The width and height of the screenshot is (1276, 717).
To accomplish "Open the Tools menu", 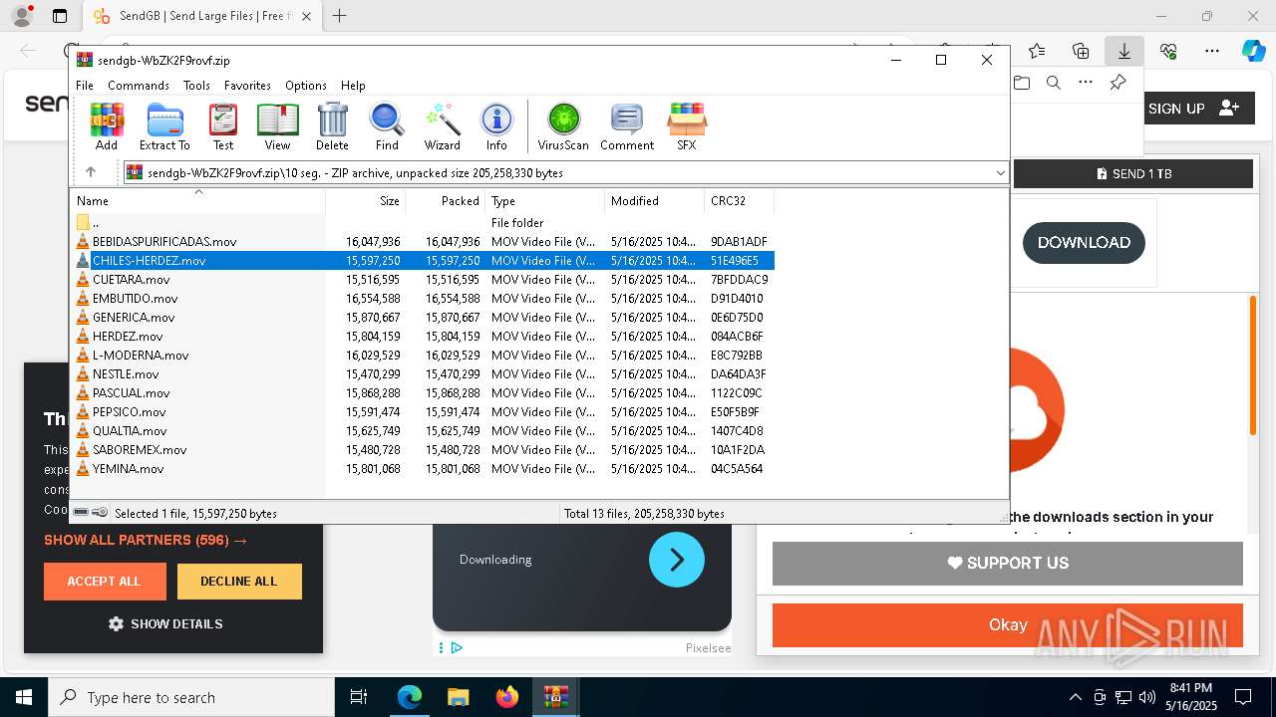I will [x=196, y=86].
